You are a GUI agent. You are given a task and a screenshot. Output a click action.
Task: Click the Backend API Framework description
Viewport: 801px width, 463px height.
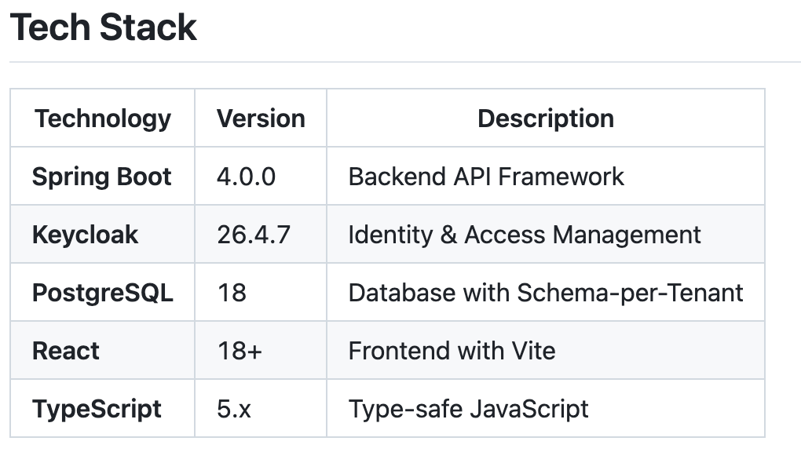486,177
